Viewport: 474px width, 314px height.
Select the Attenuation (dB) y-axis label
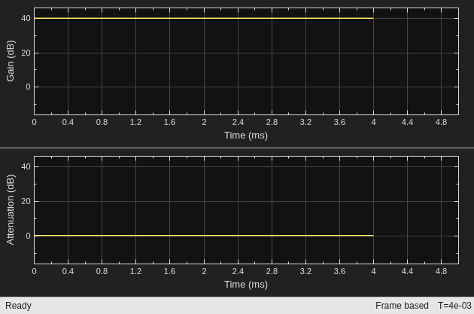tap(11, 209)
